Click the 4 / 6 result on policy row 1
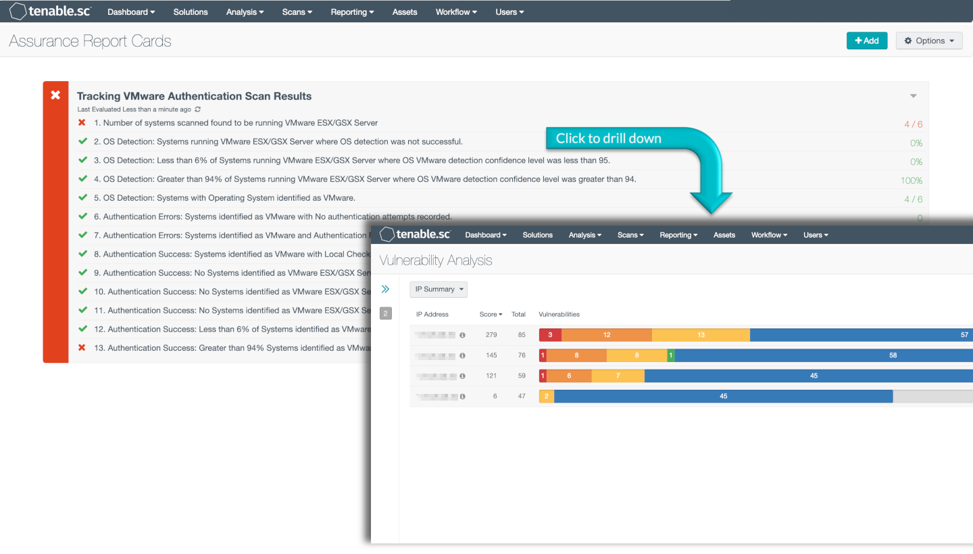The image size is (973, 554). [914, 124]
